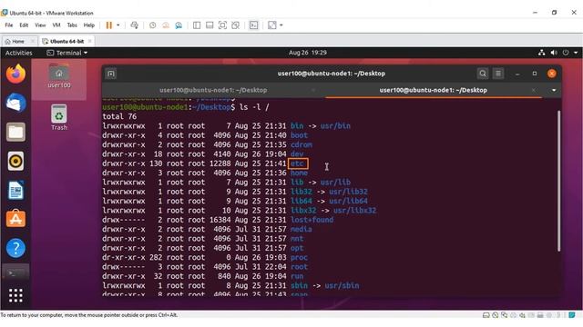This screenshot has height=327, width=583.
Task: Click the 'usr/sbin' link target text
Action: pos(342,285)
